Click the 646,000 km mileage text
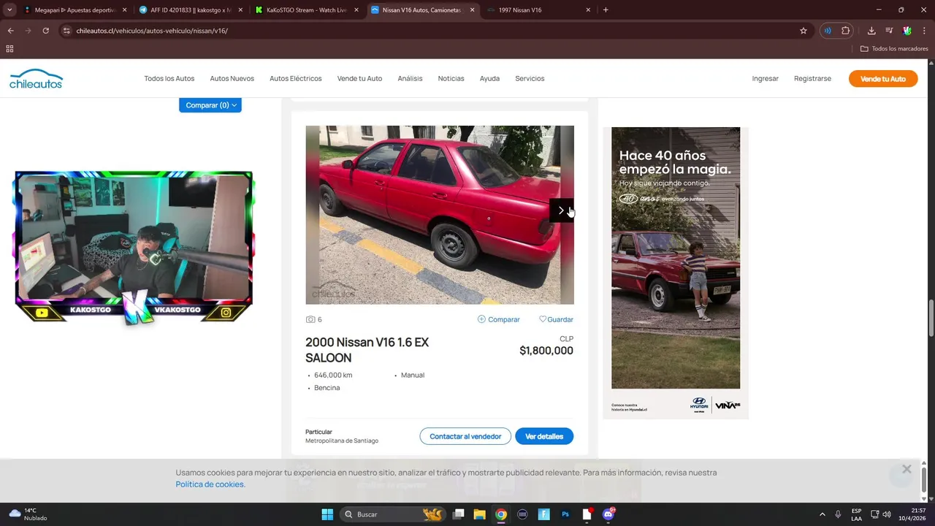The width and height of the screenshot is (935, 526). point(333,375)
